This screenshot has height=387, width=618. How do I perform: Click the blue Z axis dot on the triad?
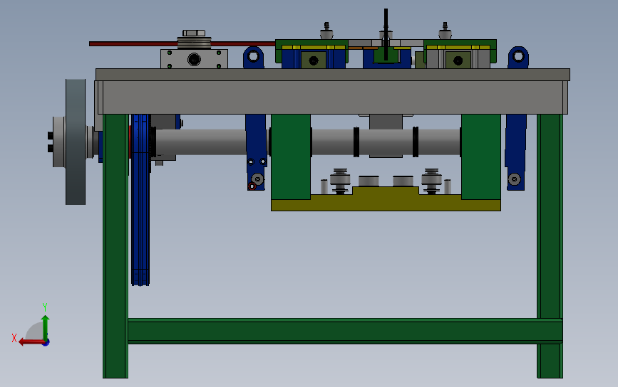coord(46,343)
